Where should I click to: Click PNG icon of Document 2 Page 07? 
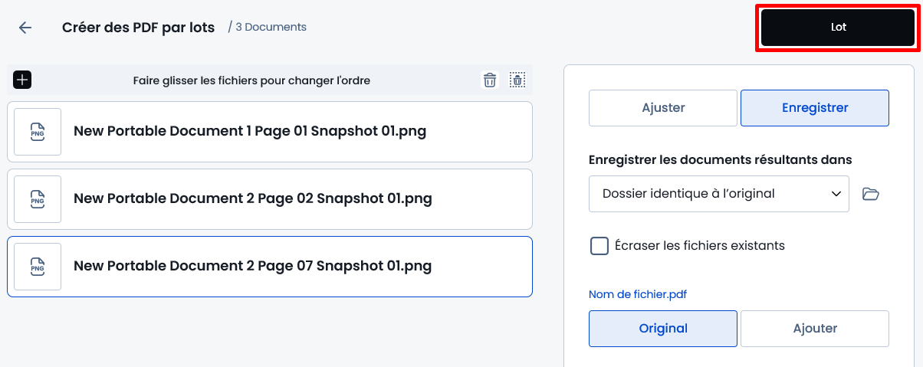[x=38, y=267]
